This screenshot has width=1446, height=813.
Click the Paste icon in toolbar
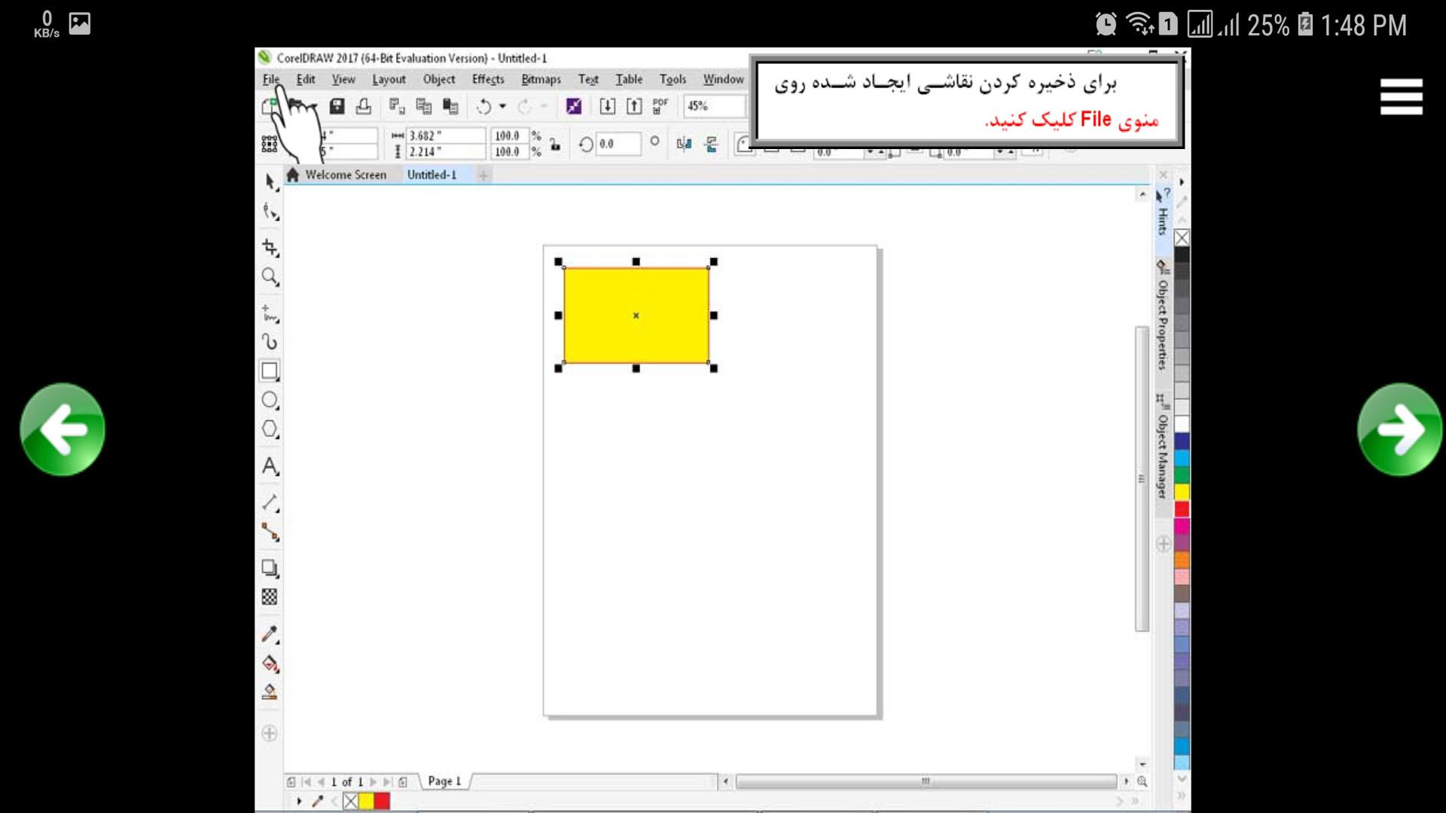(450, 106)
